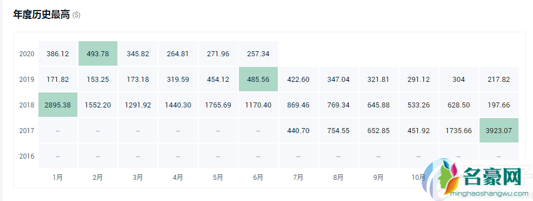The height and width of the screenshot is (201, 533).
Task: Click the 6月 month column label
Action: tap(258, 177)
